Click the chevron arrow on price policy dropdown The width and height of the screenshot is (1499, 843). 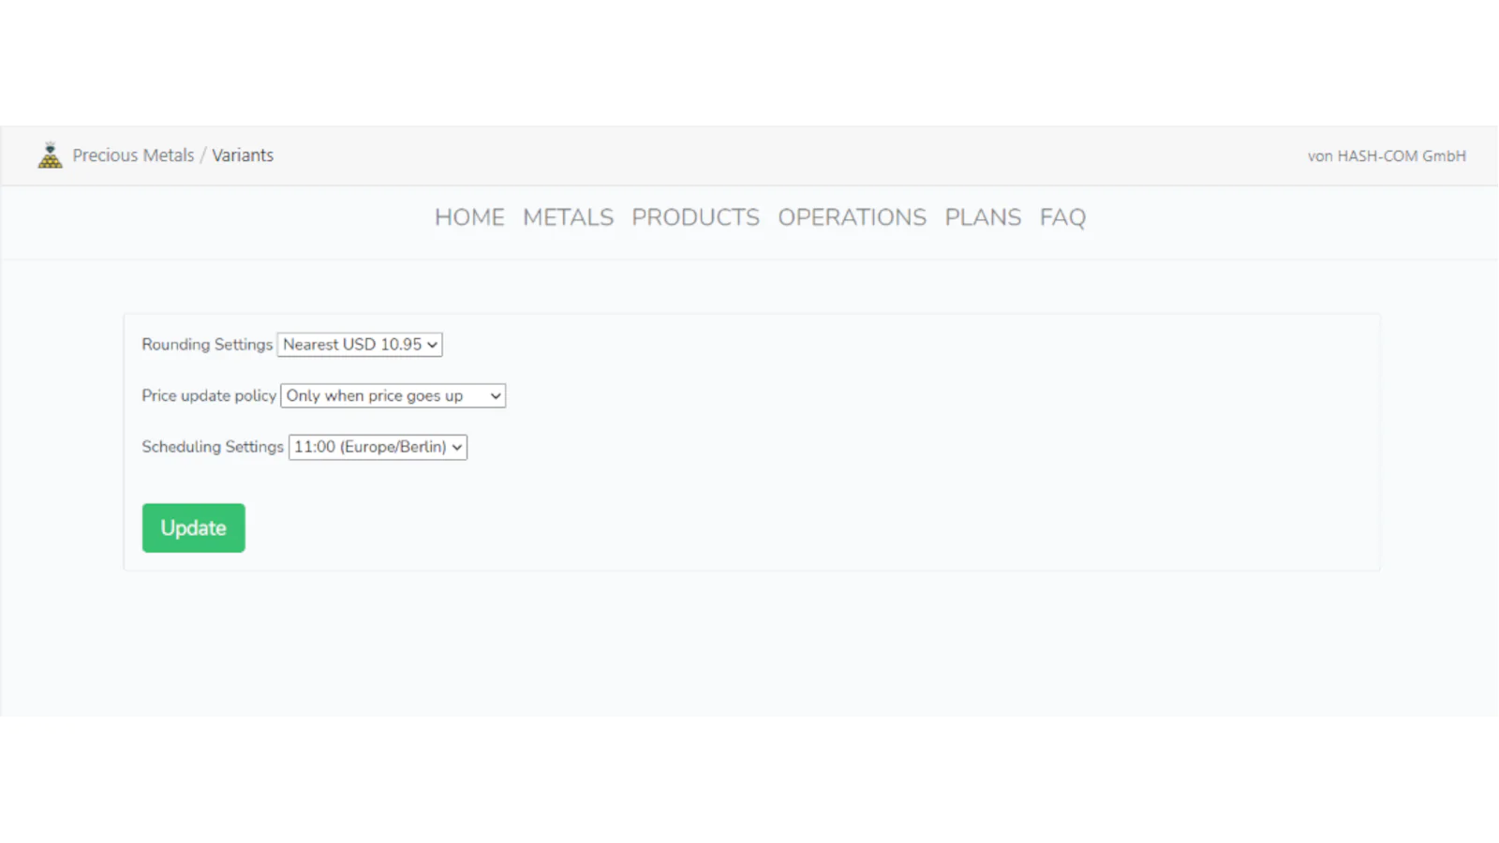496,397
